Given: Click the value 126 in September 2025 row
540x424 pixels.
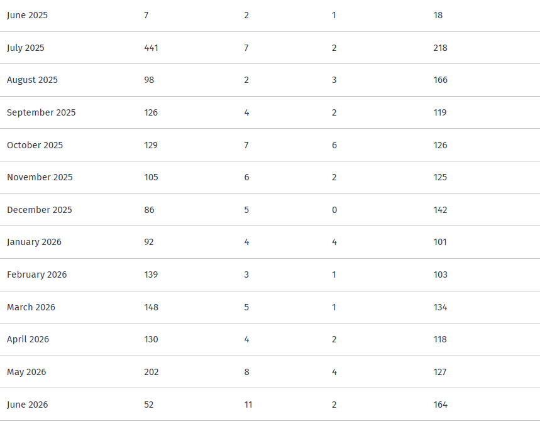Looking at the screenshot, I should click(x=151, y=112).
